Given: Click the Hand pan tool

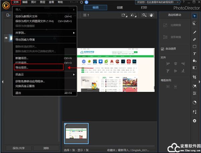Looking at the screenshot, I should click(151, 15).
